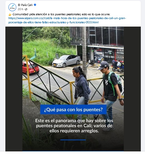The height and width of the screenshot is (155, 145).
Task: Open the 20 h timestamp of the post
Action: tap(20, 9)
